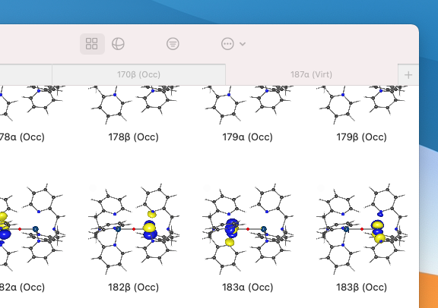This screenshot has width=438, height=308.
Task: Switch to the 170β (Occ) tab
Action: coord(139,74)
